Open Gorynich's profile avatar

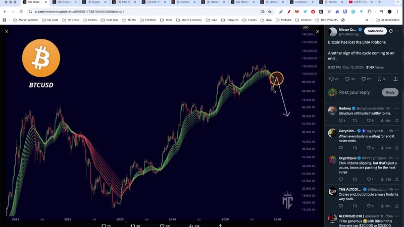332,133
